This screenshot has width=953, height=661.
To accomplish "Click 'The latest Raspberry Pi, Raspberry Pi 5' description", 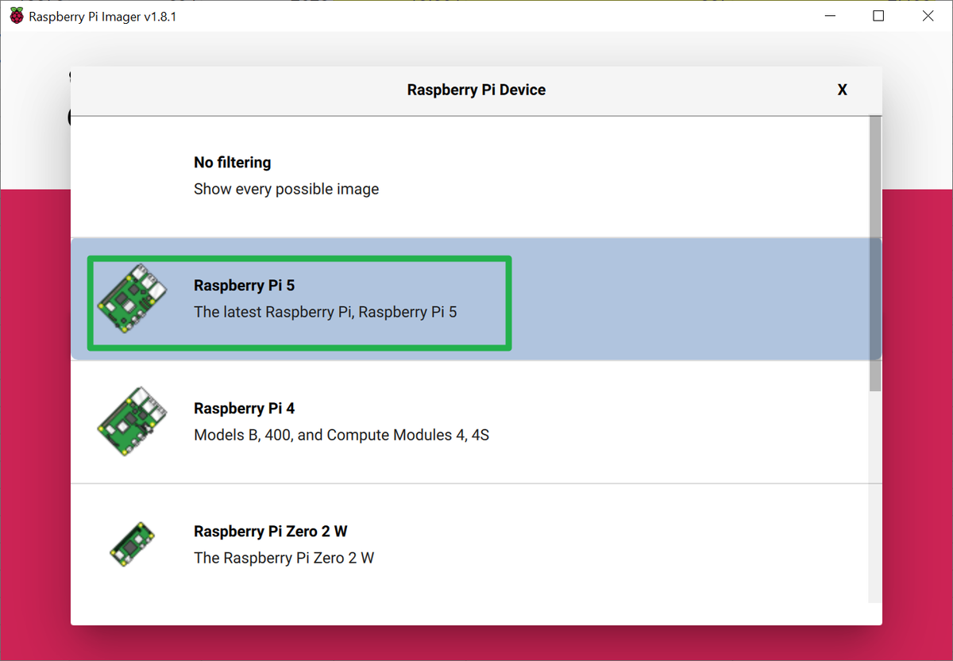I will 326,312.
